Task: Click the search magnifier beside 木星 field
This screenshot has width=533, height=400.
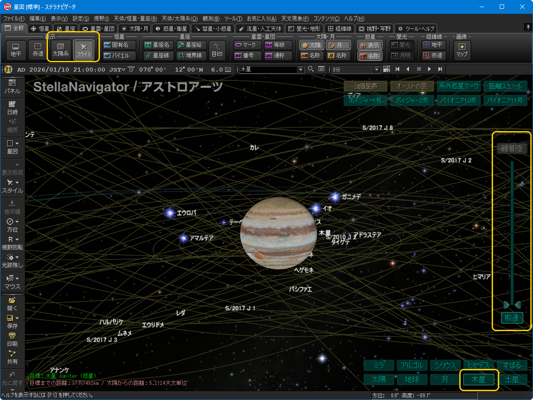Action: click(311, 69)
